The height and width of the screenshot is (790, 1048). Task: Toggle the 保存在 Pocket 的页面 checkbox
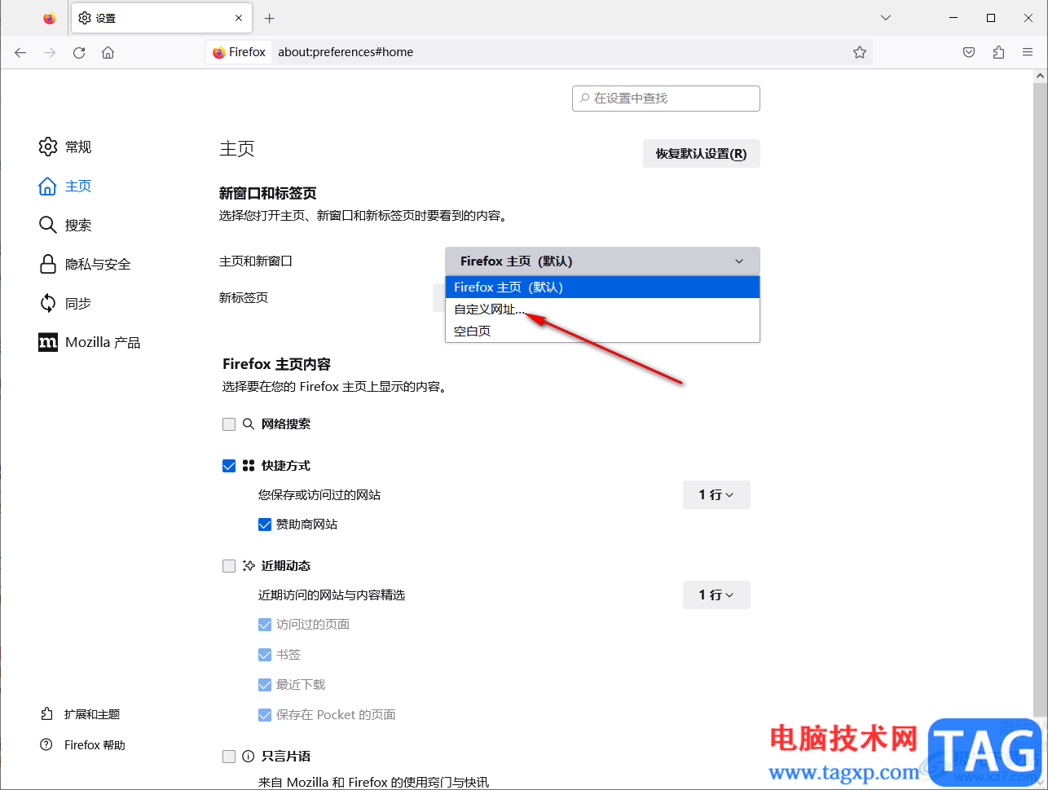265,715
